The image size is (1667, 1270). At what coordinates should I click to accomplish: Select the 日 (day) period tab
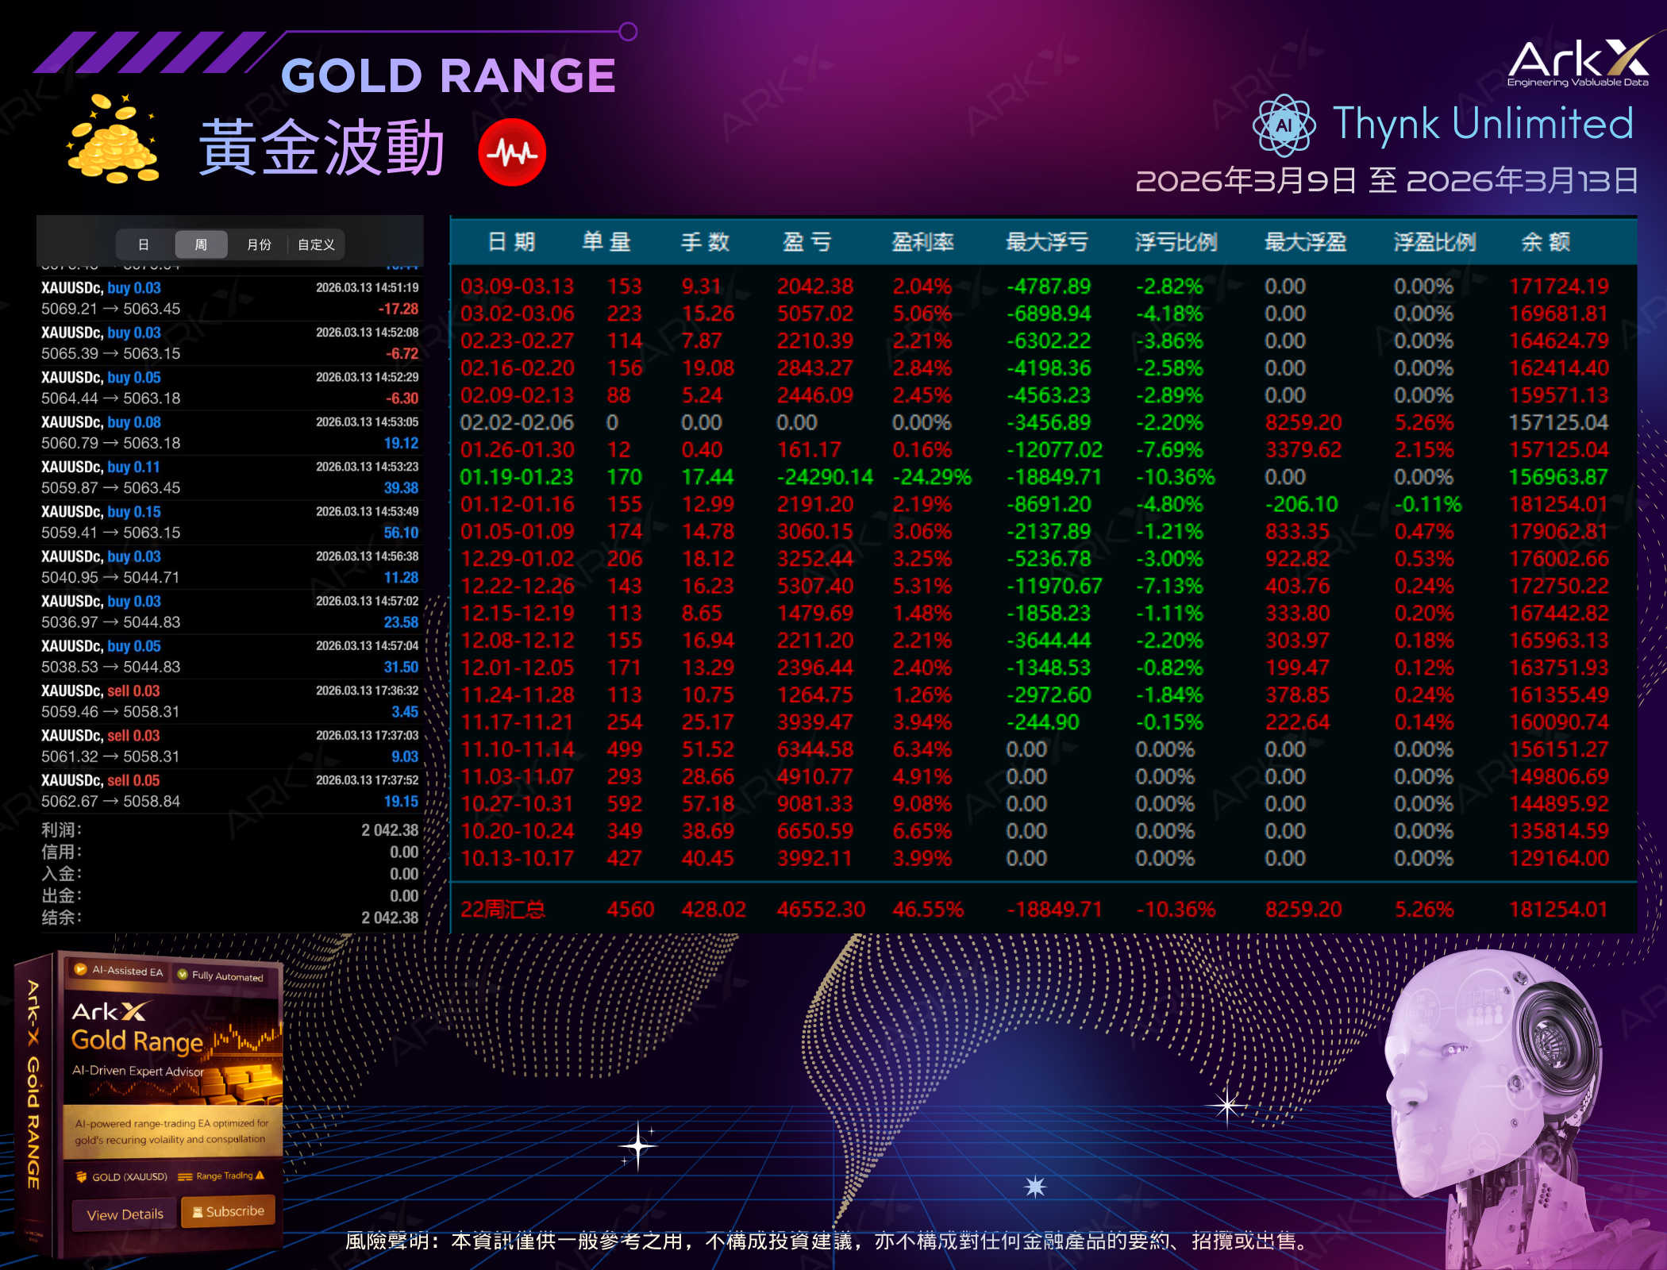coord(144,244)
